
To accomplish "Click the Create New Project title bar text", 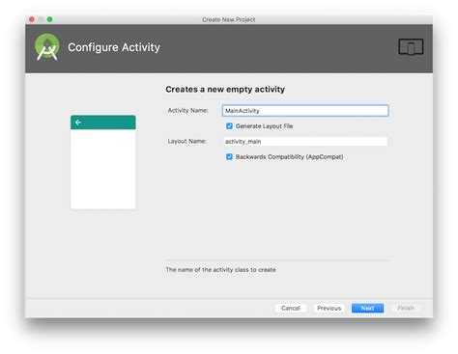I will click(x=229, y=19).
